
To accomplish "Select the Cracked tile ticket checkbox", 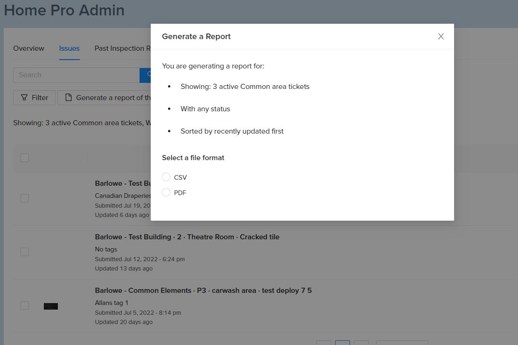I will (x=25, y=252).
